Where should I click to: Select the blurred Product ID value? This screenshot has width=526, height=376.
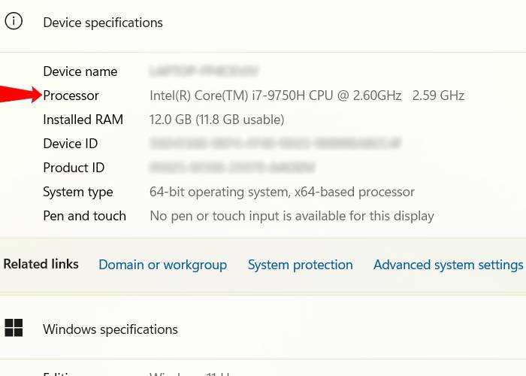231,168
